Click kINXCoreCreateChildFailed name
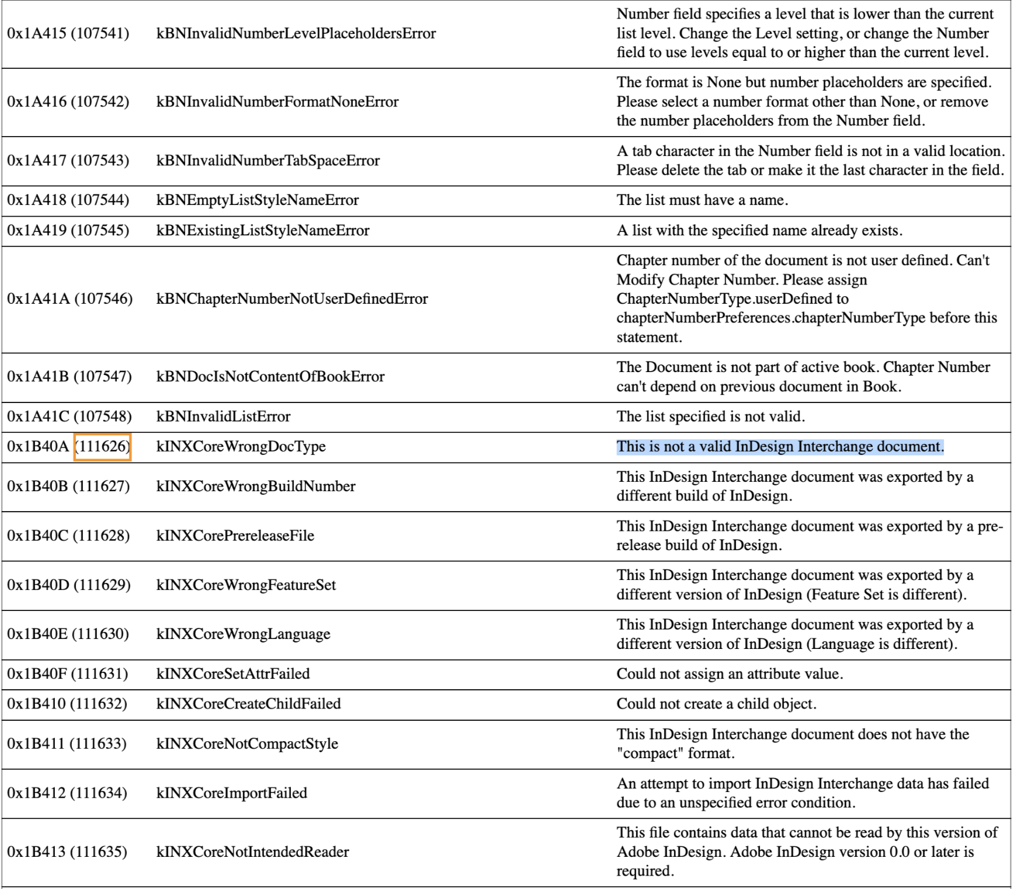The image size is (1013, 889). 248,704
